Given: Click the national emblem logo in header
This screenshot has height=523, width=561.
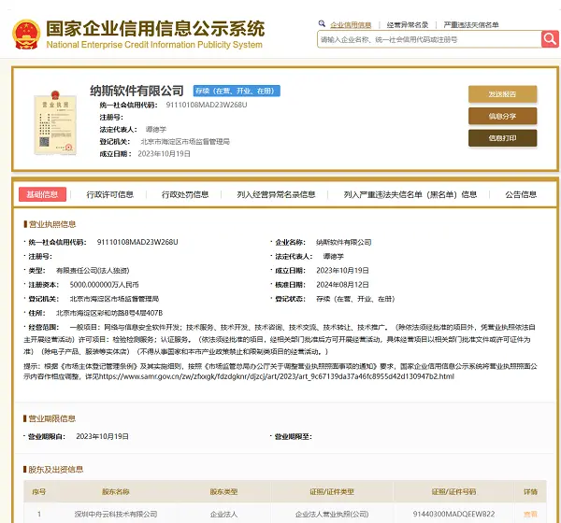Looking at the screenshot, I should pos(26,35).
